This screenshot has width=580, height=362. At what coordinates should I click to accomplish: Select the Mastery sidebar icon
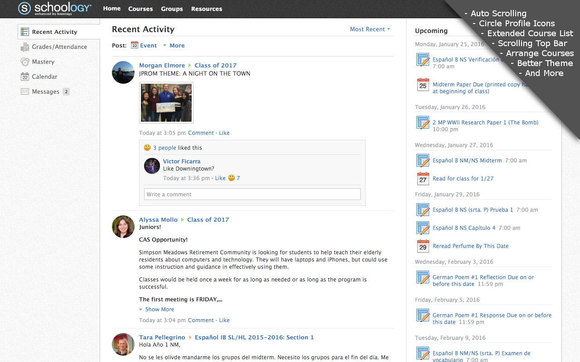(x=25, y=62)
